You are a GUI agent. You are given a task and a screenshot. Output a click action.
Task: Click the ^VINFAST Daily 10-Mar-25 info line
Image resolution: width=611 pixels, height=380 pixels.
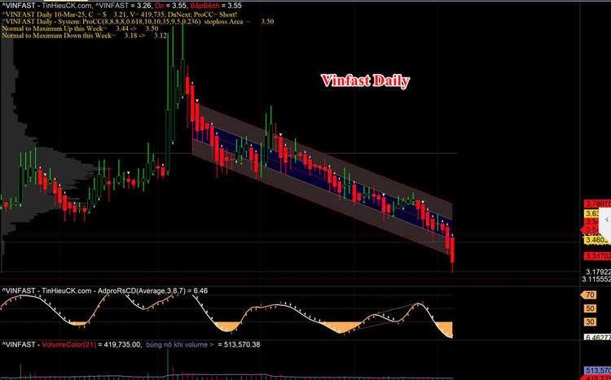[x=119, y=14]
